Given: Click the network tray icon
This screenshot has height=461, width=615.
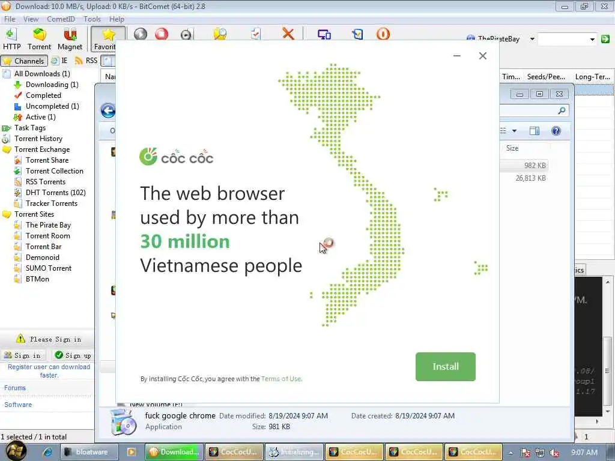Looking at the screenshot, I should click(x=540, y=453).
